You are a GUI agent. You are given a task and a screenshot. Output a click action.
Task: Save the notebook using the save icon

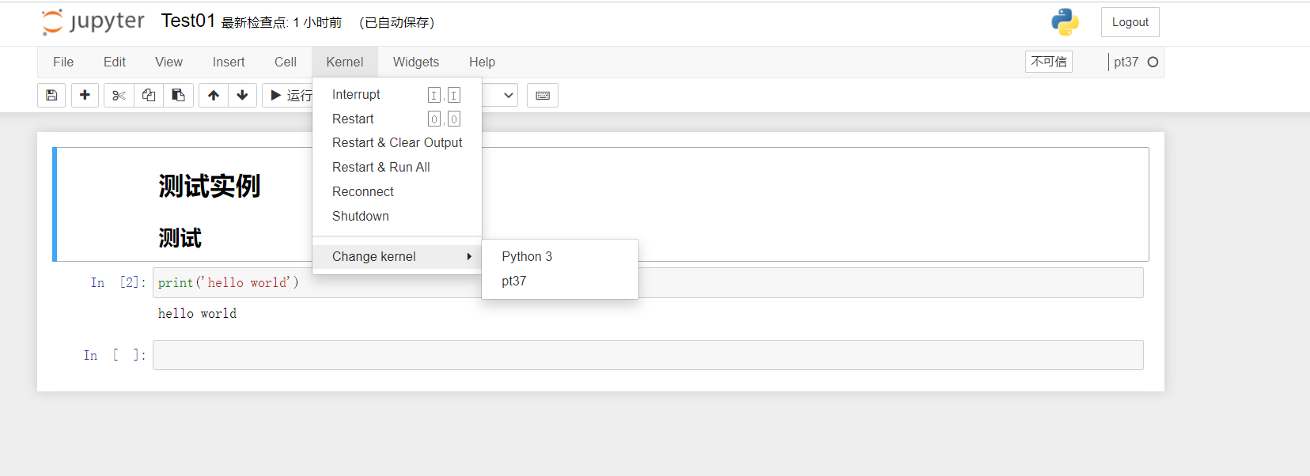pos(51,95)
